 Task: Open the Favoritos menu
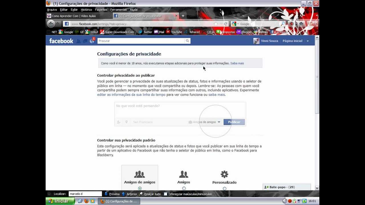tap(101, 10)
